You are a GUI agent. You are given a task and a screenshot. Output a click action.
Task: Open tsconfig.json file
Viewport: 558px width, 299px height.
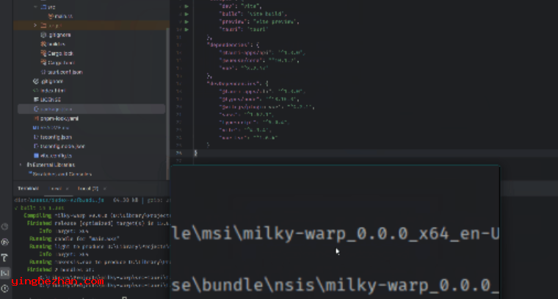click(53, 137)
